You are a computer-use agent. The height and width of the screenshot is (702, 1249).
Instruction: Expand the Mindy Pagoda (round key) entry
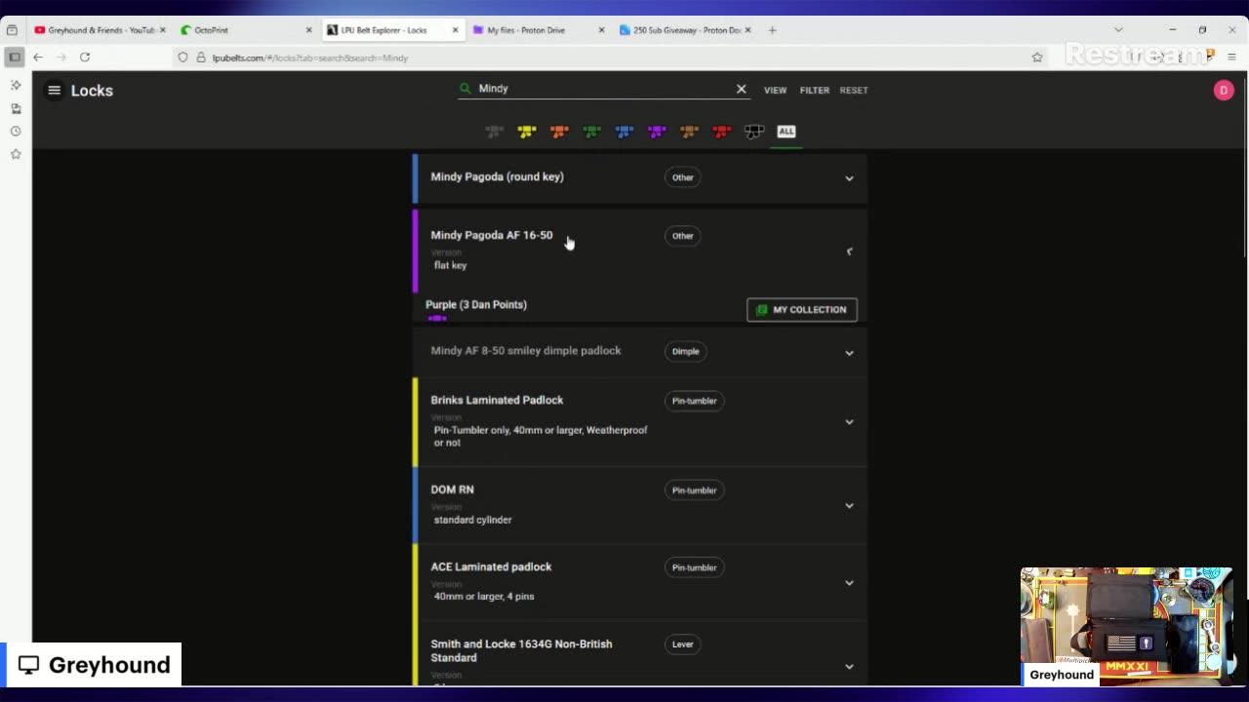pyautogui.click(x=849, y=178)
